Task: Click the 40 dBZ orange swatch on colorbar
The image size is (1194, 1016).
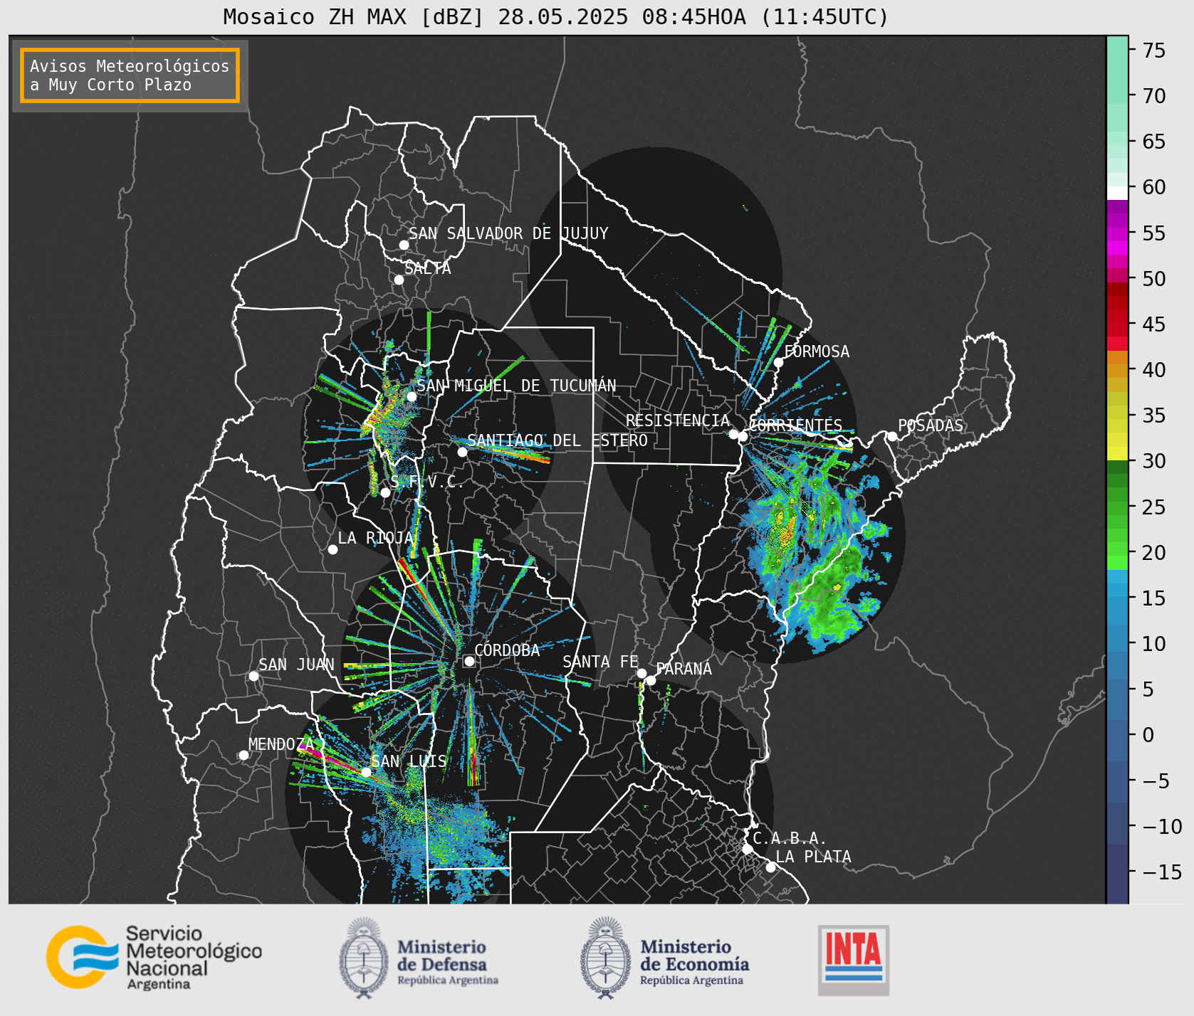Action: (x=1117, y=371)
